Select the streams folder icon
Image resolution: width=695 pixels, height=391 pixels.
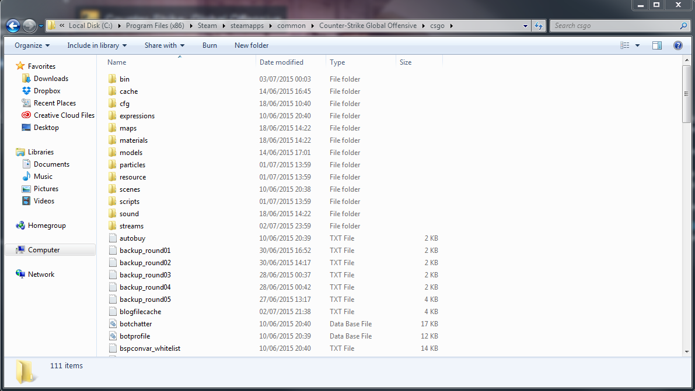(113, 226)
